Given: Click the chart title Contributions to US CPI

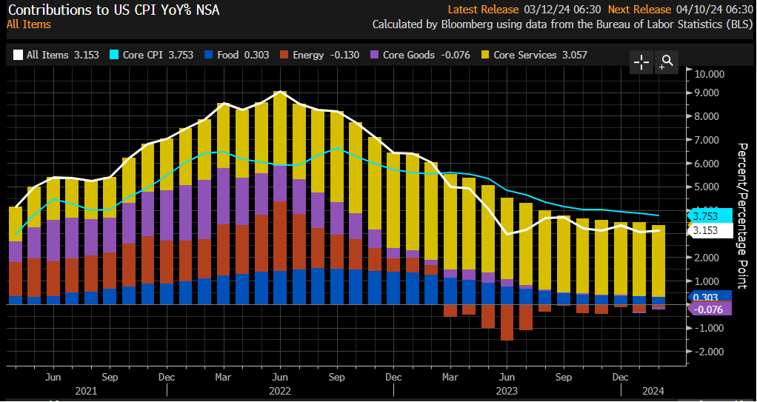Looking at the screenshot, I should coord(113,10).
